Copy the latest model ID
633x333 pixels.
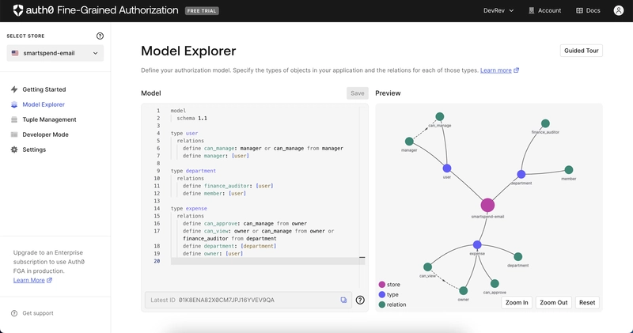(x=343, y=300)
